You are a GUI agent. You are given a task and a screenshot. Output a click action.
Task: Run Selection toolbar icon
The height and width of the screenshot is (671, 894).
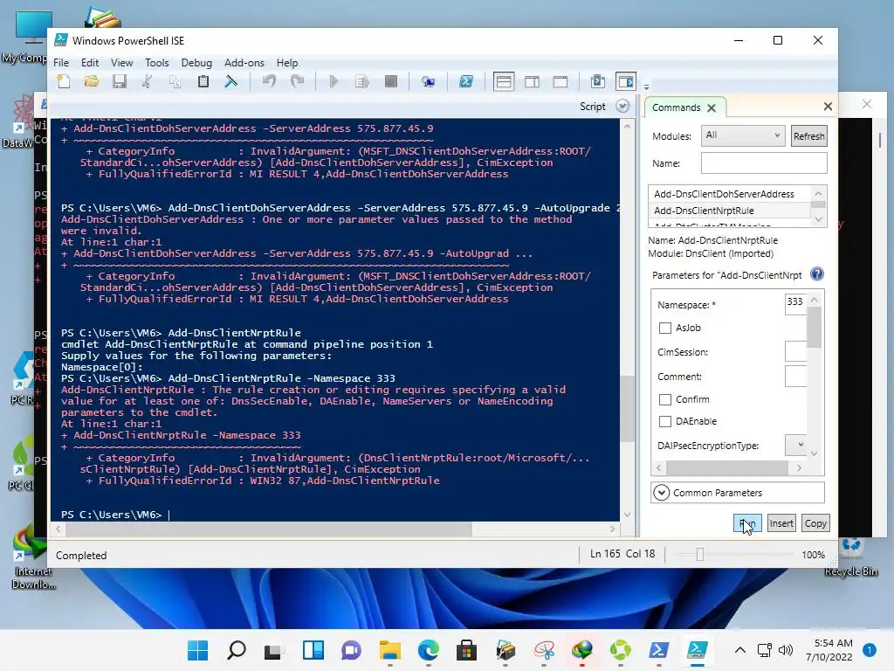click(x=362, y=81)
